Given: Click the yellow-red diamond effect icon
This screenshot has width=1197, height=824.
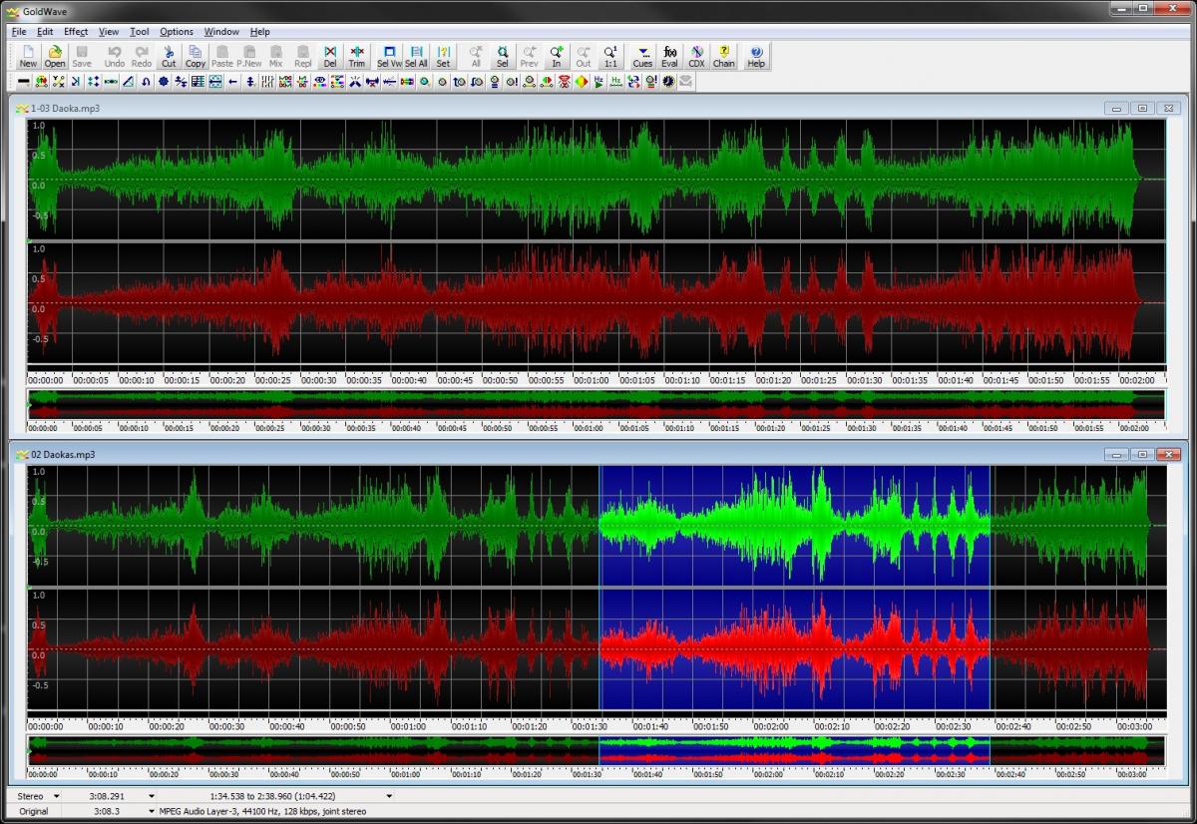Looking at the screenshot, I should [x=582, y=81].
